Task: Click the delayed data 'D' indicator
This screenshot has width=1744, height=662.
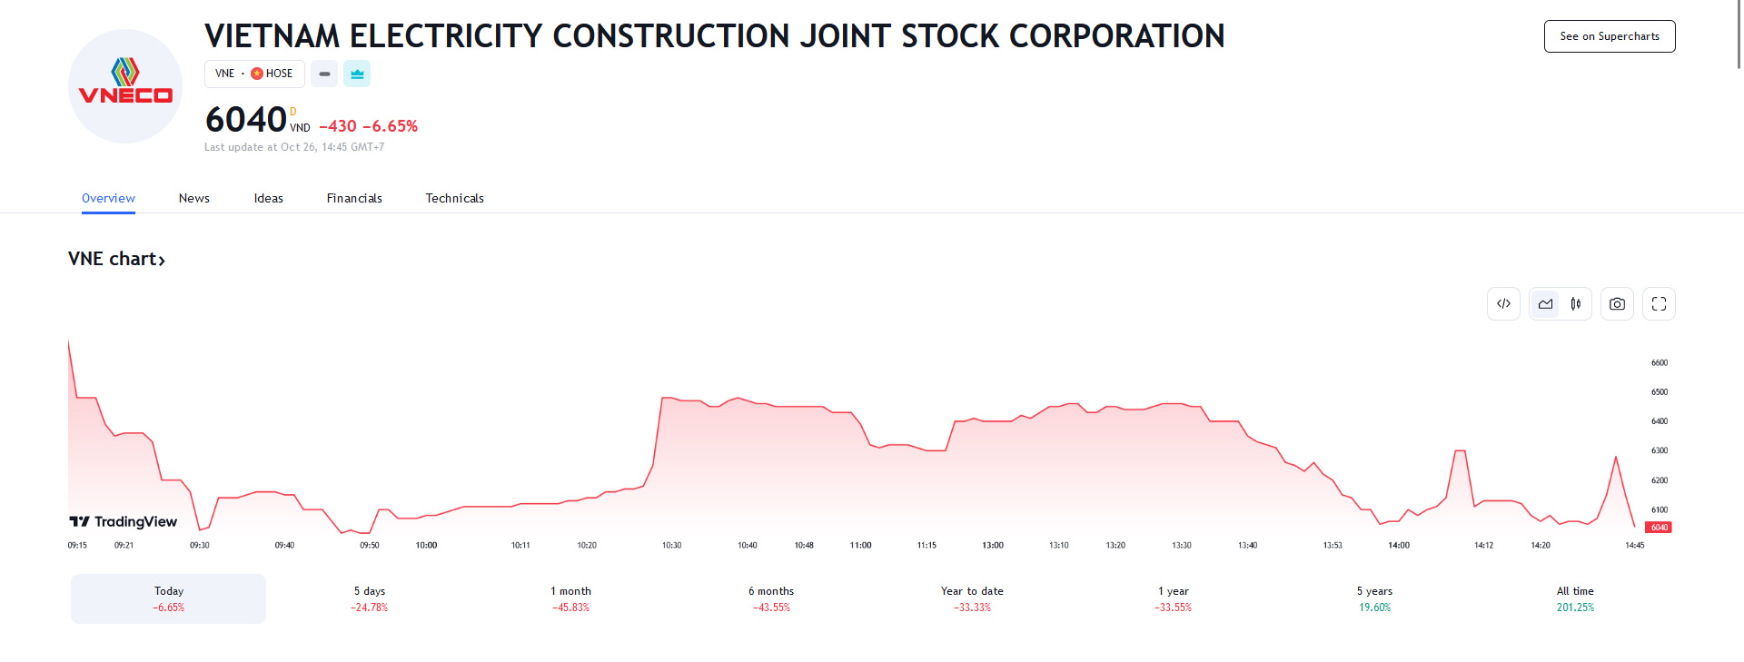Action: coord(292,112)
